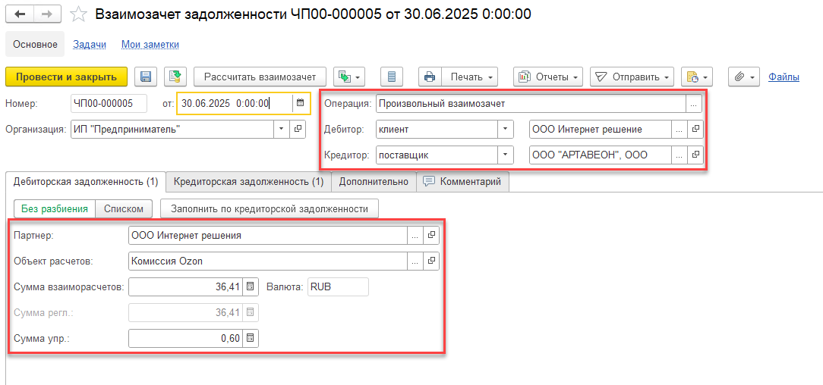
Task: Select the Без разбиения view mode
Action: click(x=55, y=208)
